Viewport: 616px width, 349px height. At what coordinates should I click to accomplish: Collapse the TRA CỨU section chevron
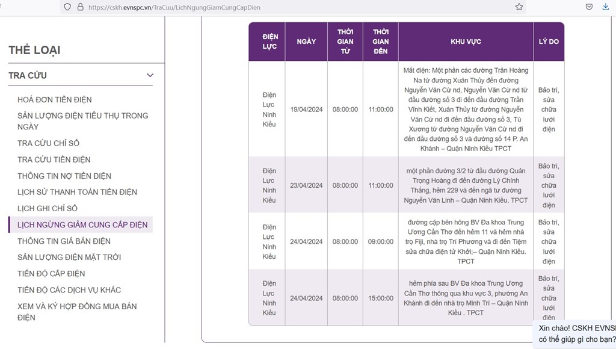pos(150,75)
